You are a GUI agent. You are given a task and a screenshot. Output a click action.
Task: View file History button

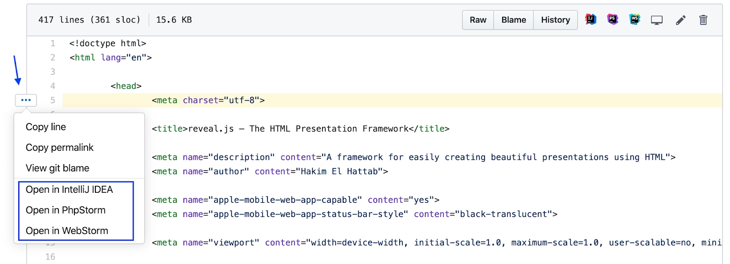click(x=555, y=20)
